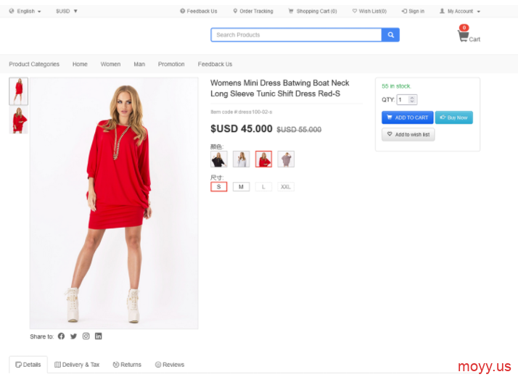Image resolution: width=518 pixels, height=377 pixels.
Task: Select the black dress color swatch
Action: tap(218, 159)
